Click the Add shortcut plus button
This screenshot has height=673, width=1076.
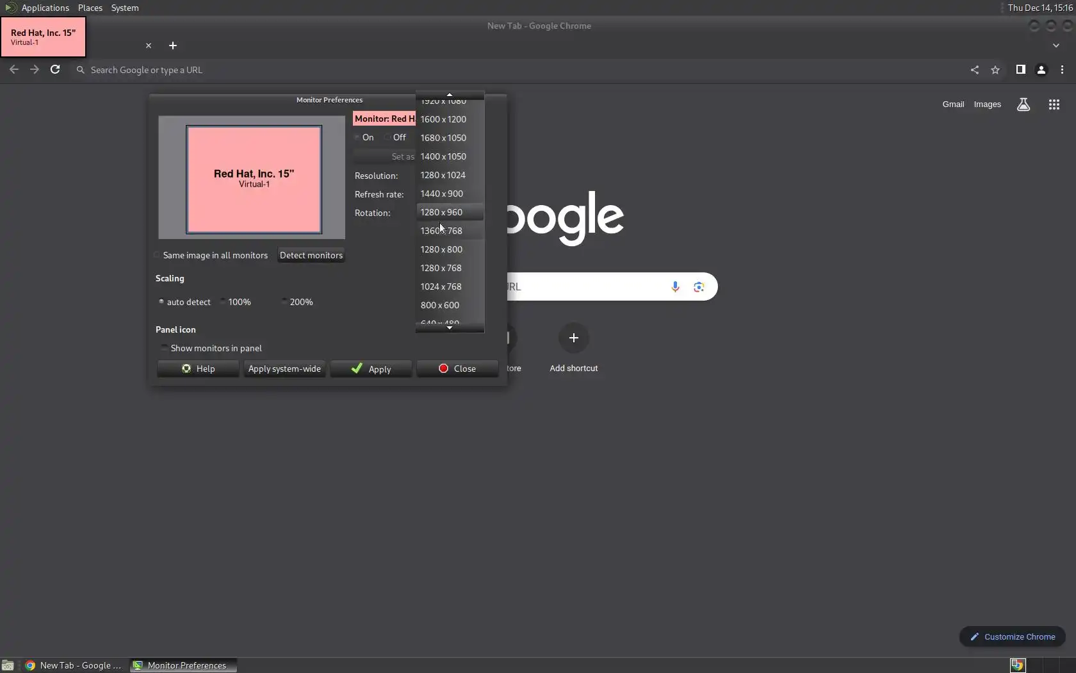(574, 338)
